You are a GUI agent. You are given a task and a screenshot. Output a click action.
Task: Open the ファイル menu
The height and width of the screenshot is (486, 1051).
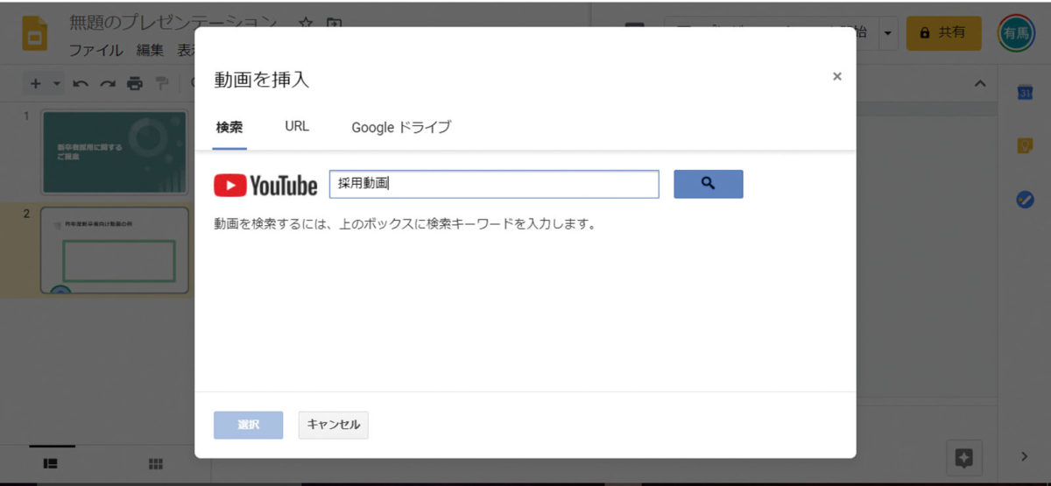[x=95, y=51]
